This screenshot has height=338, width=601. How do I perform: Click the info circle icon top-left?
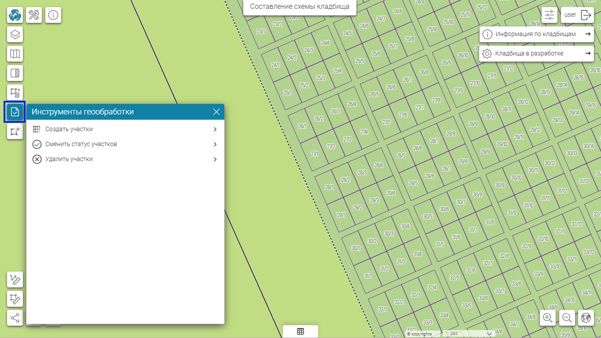(x=53, y=15)
